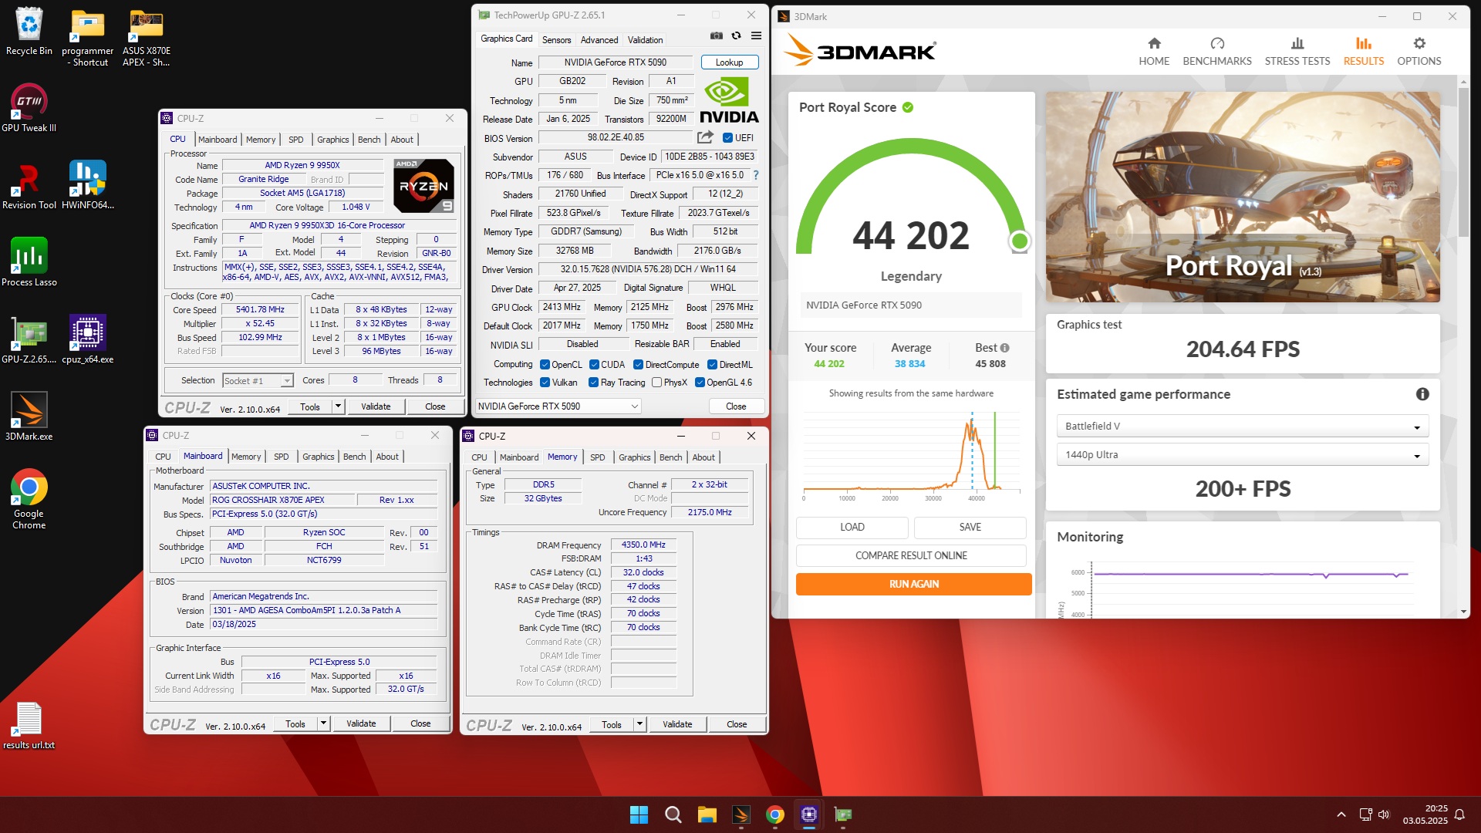The height and width of the screenshot is (833, 1481).
Task: Open File Explorer from taskbar
Action: click(707, 814)
